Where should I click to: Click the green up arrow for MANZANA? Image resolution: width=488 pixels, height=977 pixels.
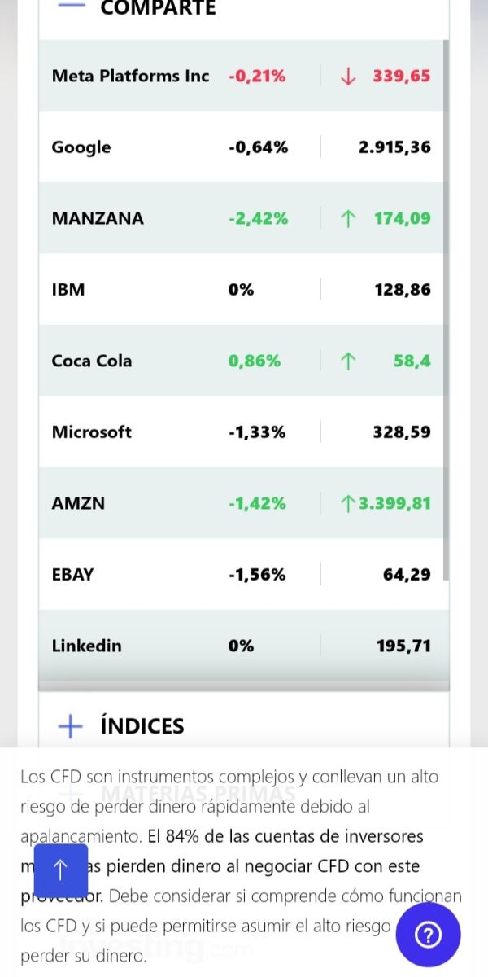click(x=348, y=218)
